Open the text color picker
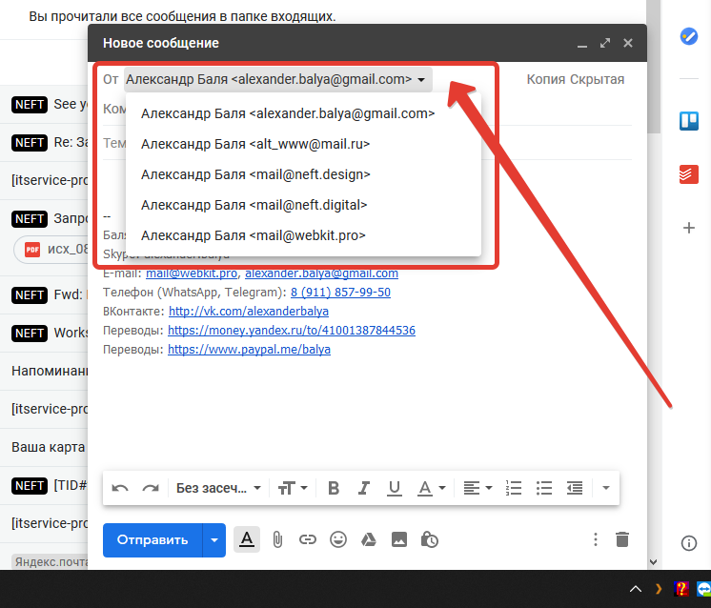This screenshot has width=711, height=608. pyautogui.click(x=429, y=488)
